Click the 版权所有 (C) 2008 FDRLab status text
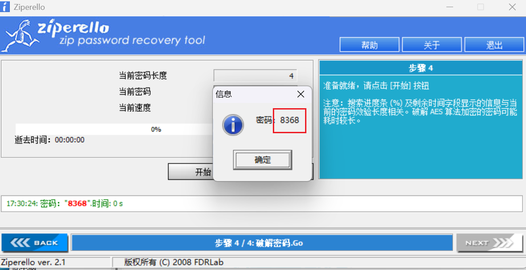 pyautogui.click(x=174, y=262)
